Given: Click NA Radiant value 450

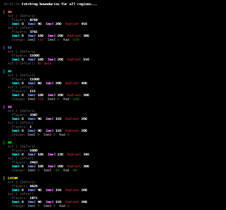Looking at the screenshot, I should 84,24.
